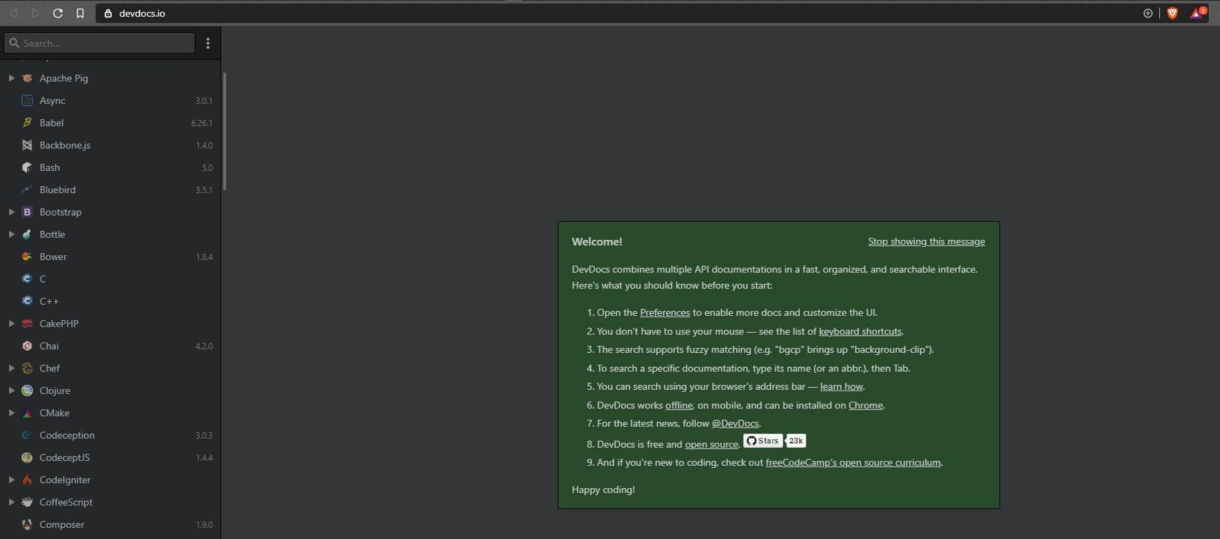This screenshot has height=539, width=1220.
Task: Expand the CakePHP versions list
Action: (x=11, y=324)
